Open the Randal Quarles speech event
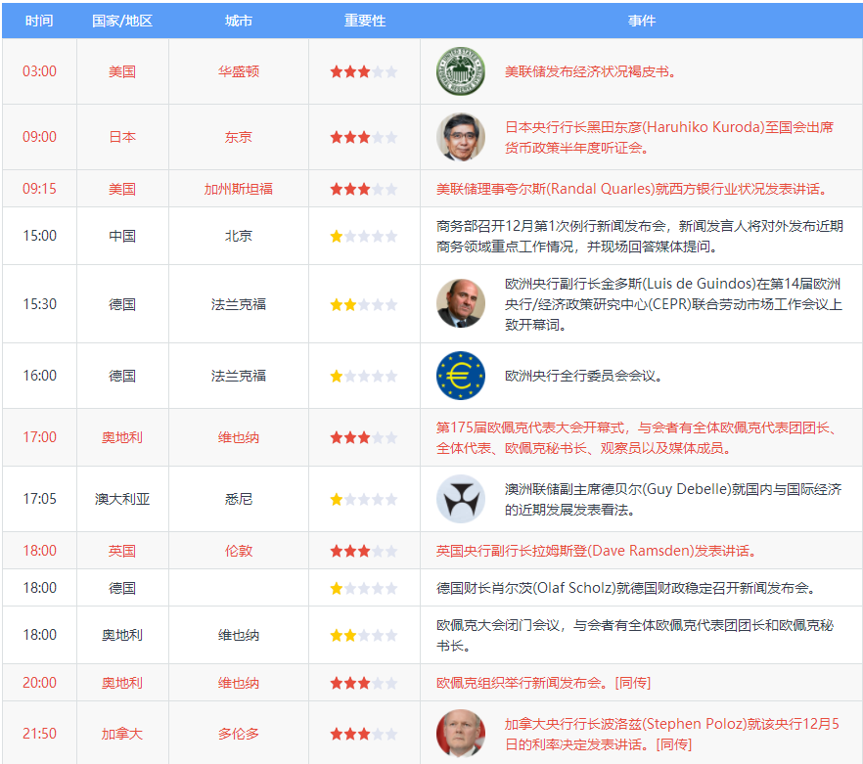 [632, 189]
